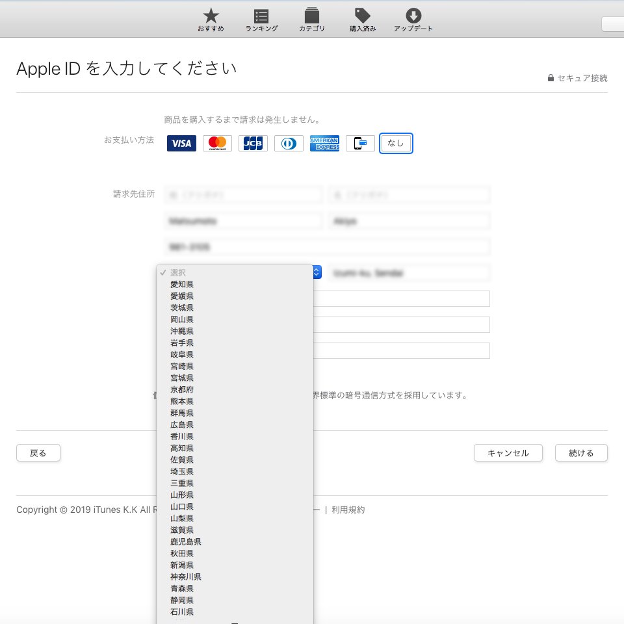Click the blurred city field beside dropdown
Image resolution: width=624 pixels, height=624 pixels.
(409, 273)
